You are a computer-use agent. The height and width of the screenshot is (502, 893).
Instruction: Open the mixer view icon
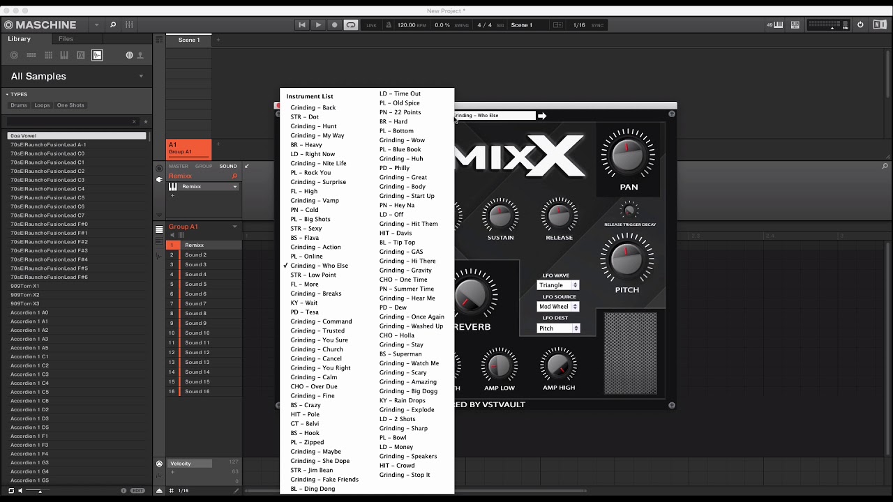(x=129, y=24)
